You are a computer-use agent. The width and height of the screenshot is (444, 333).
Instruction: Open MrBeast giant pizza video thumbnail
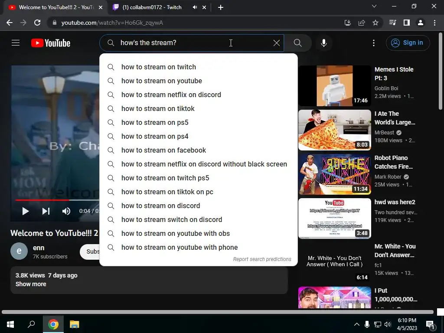click(x=334, y=130)
